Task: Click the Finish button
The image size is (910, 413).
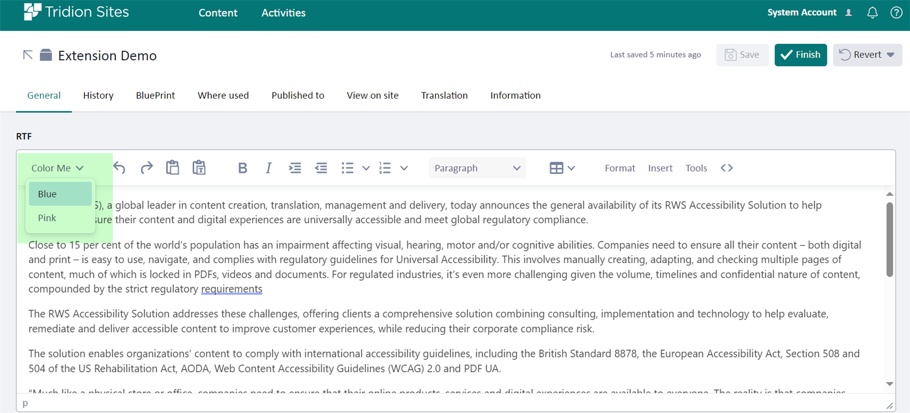Action: (800, 55)
